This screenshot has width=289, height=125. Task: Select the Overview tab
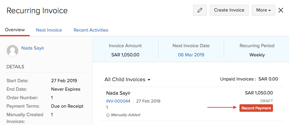[x=15, y=30]
